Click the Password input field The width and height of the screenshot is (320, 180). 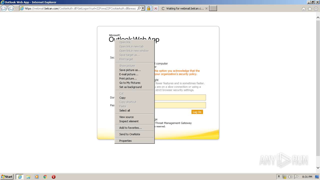(x=180, y=105)
